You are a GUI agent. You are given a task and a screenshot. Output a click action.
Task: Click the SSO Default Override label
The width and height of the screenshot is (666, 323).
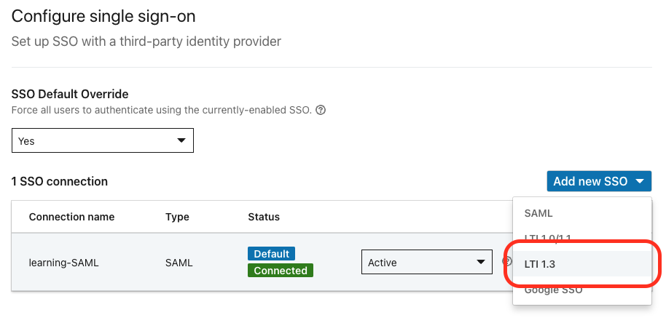[70, 94]
